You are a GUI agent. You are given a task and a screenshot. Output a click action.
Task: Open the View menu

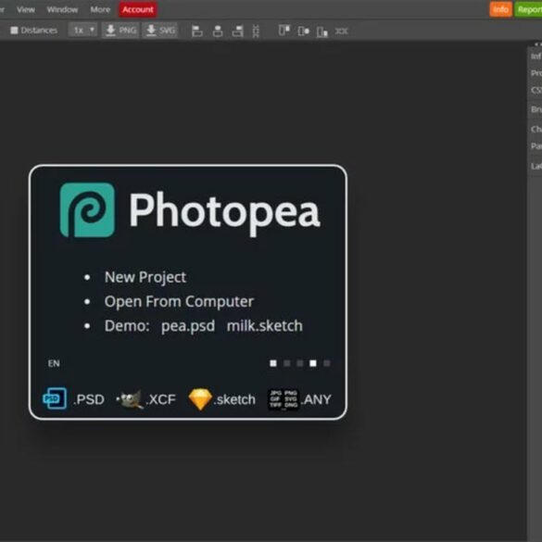coord(26,9)
